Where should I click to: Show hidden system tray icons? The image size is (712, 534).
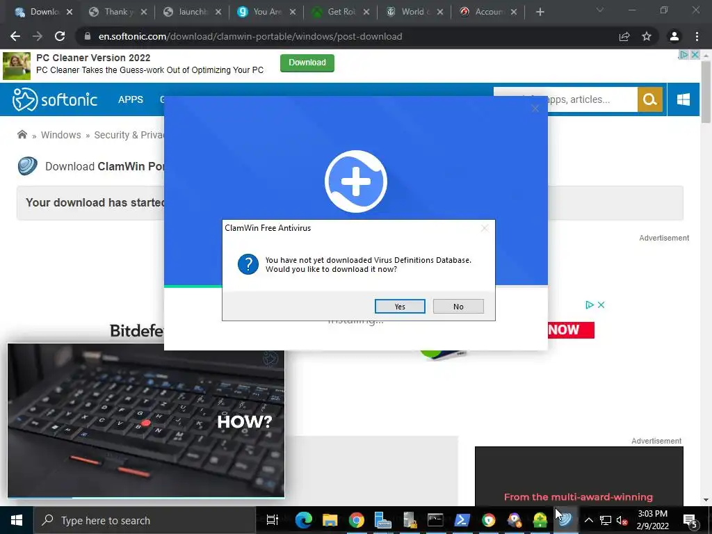588,520
